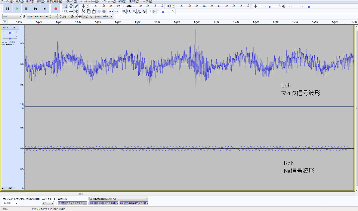
Task: Click the Play-at-speed green button
Action: click(x=154, y=12)
